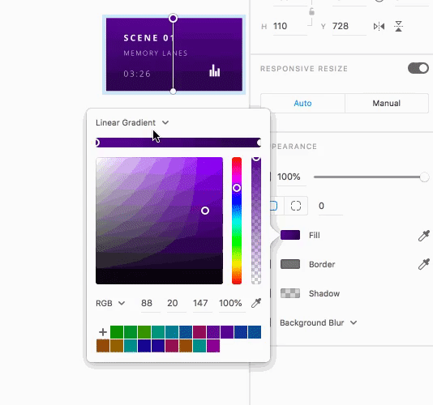Click the 'Border' label
Viewport: 433px width, 405px height.
pyautogui.click(x=322, y=264)
